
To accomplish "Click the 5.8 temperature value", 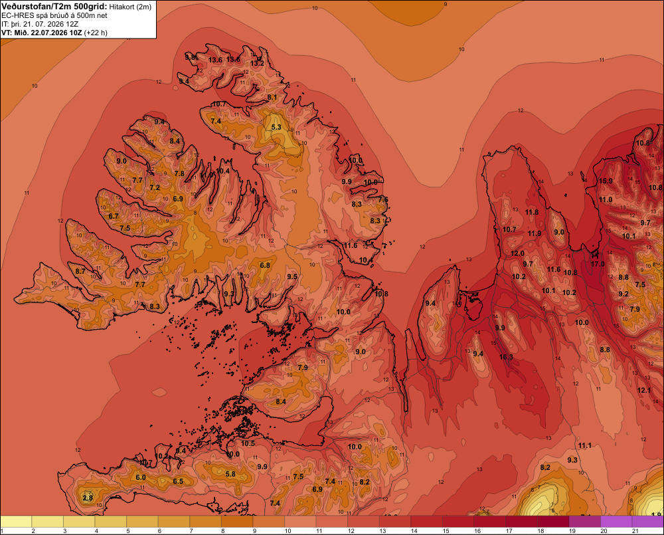I will pyautogui.click(x=230, y=474).
